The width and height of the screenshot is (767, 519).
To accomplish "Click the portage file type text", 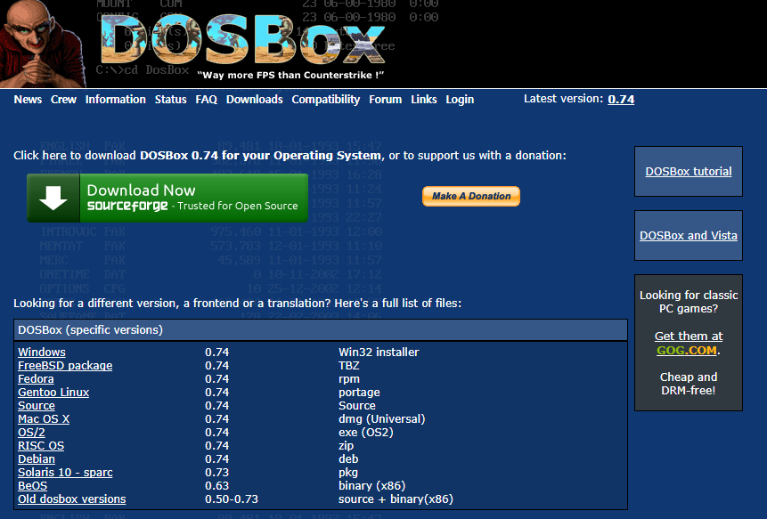I will (359, 393).
